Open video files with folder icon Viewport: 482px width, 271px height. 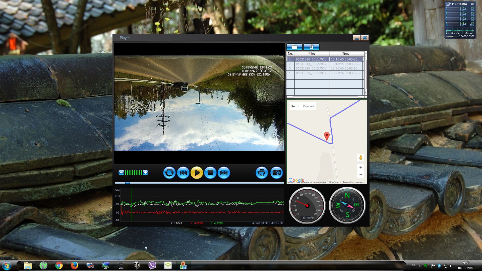tap(294, 47)
